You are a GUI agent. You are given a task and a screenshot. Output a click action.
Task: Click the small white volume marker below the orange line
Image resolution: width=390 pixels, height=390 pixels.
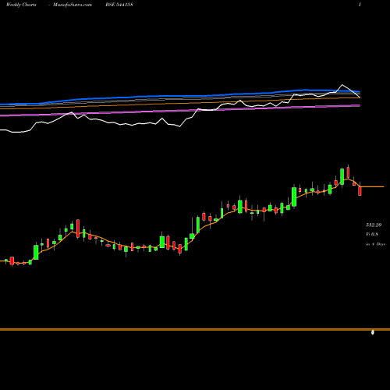pyautogui.click(x=373, y=332)
